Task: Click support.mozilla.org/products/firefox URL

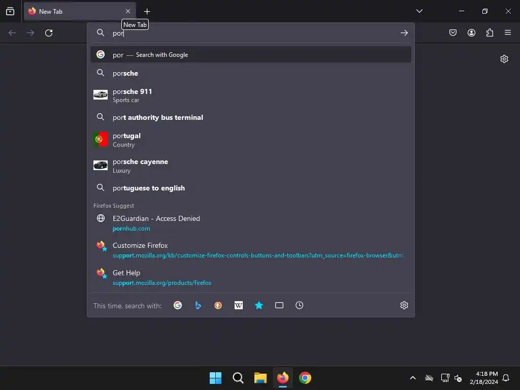Action: tap(162, 283)
